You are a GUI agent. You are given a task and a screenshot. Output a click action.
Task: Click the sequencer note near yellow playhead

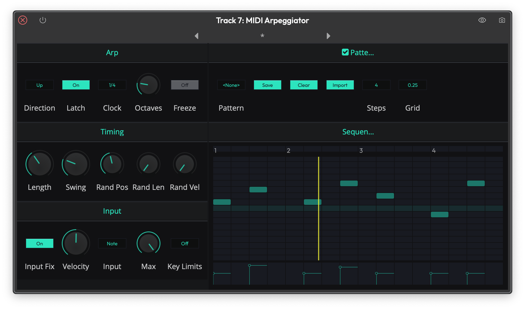pyautogui.click(x=313, y=202)
